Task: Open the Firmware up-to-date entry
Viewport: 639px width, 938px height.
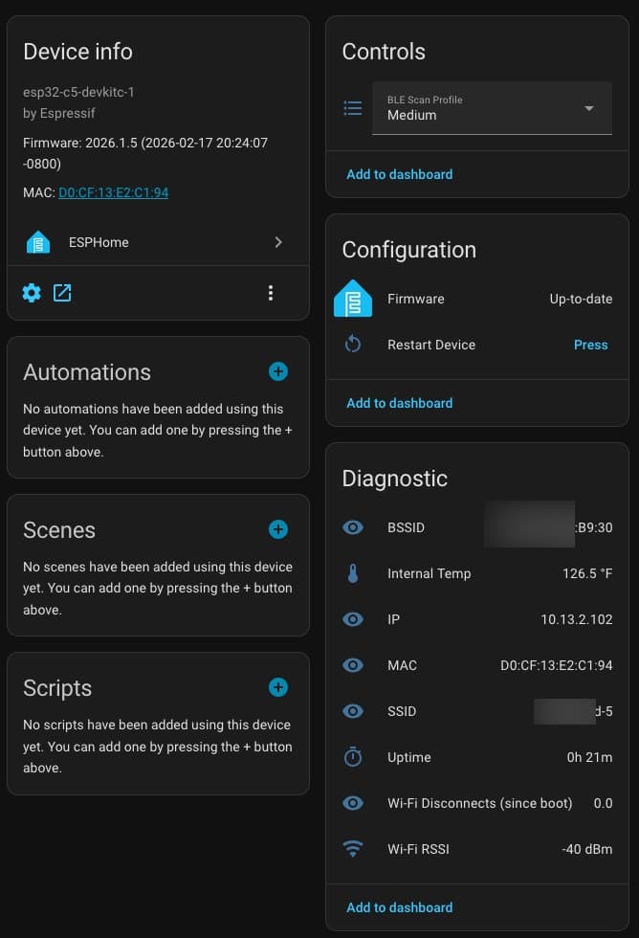Action: (476, 299)
